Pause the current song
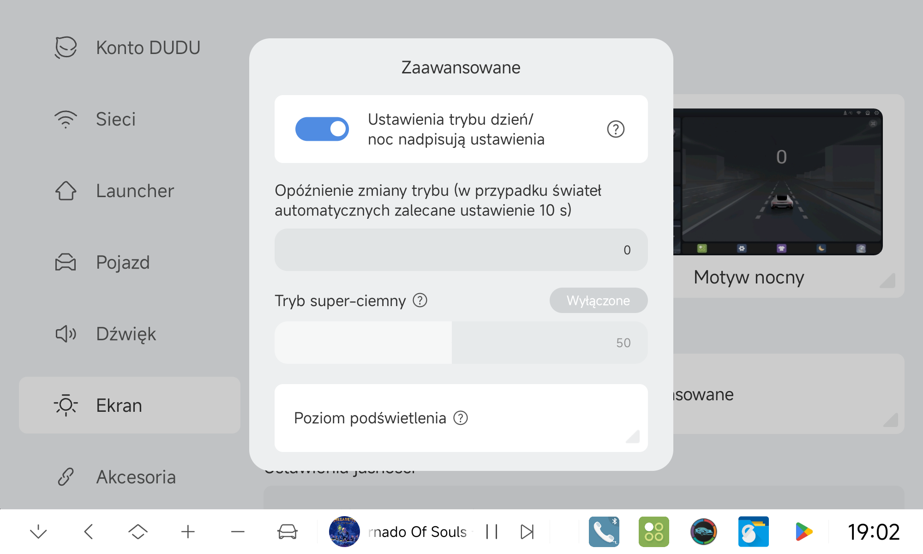Image resolution: width=923 pixels, height=554 pixels. pos(492,532)
